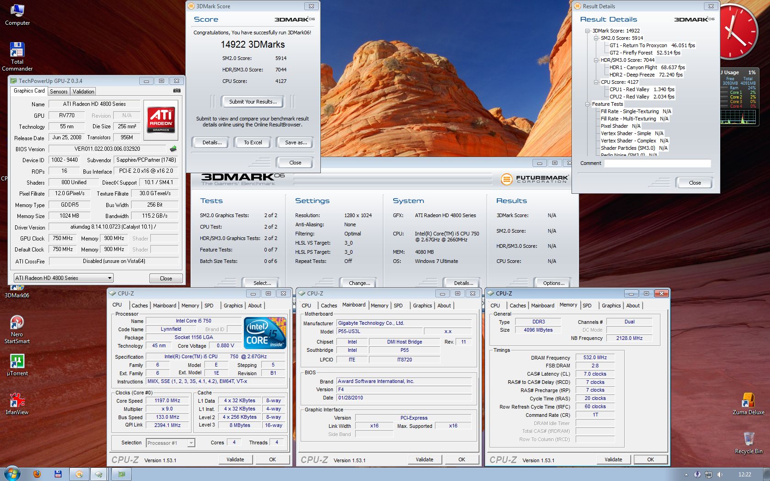Launch Firefox from the taskbar
The width and height of the screenshot is (770, 481).
37,474
